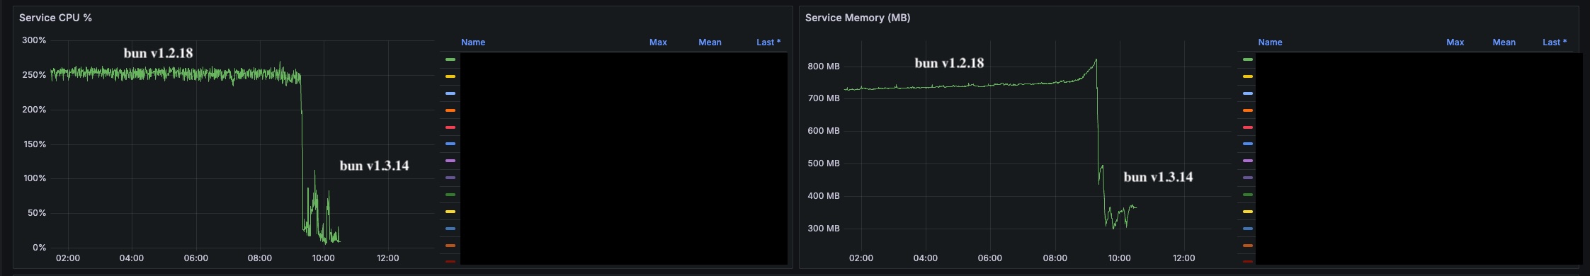Click dark green series swatch in CPU legend
Screen dimensions: 1590x276
click(450, 195)
